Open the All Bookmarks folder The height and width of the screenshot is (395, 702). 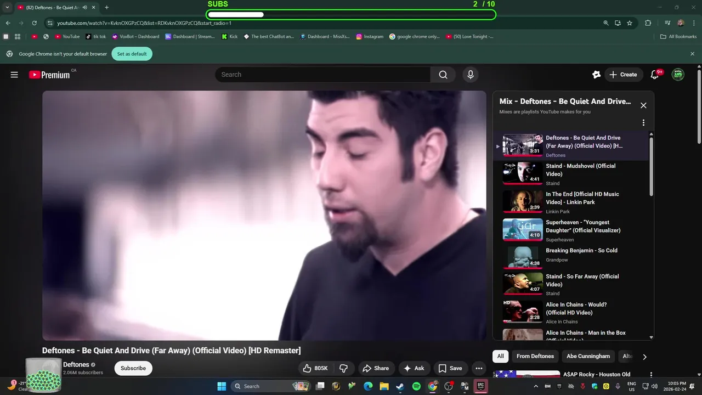pos(678,37)
